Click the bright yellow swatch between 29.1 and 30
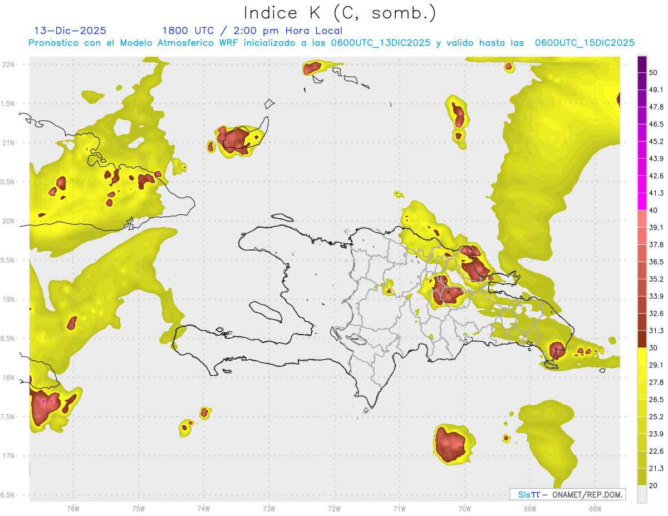This screenshot has width=668, height=516. pyautogui.click(x=642, y=357)
